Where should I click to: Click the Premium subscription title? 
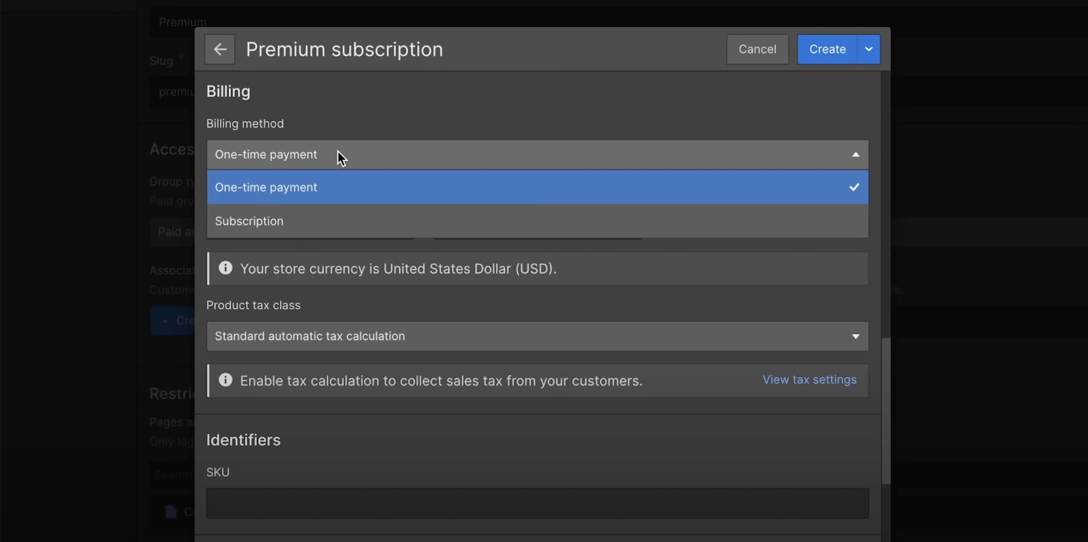tap(344, 49)
